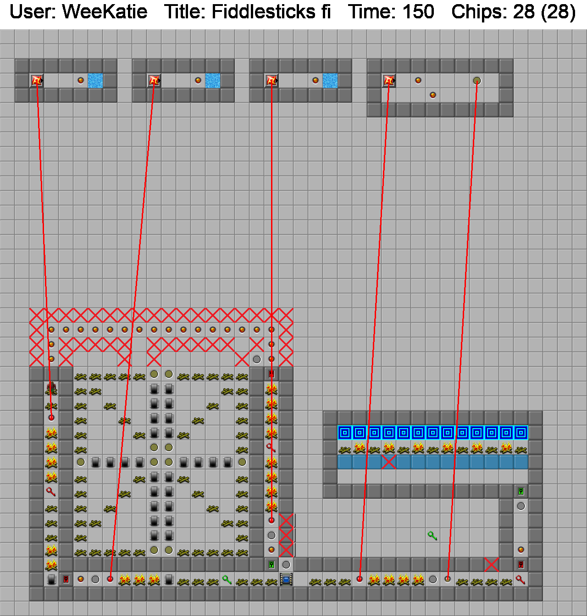Select the green door left of the exit
The width and height of the screenshot is (587, 616).
click(271, 565)
